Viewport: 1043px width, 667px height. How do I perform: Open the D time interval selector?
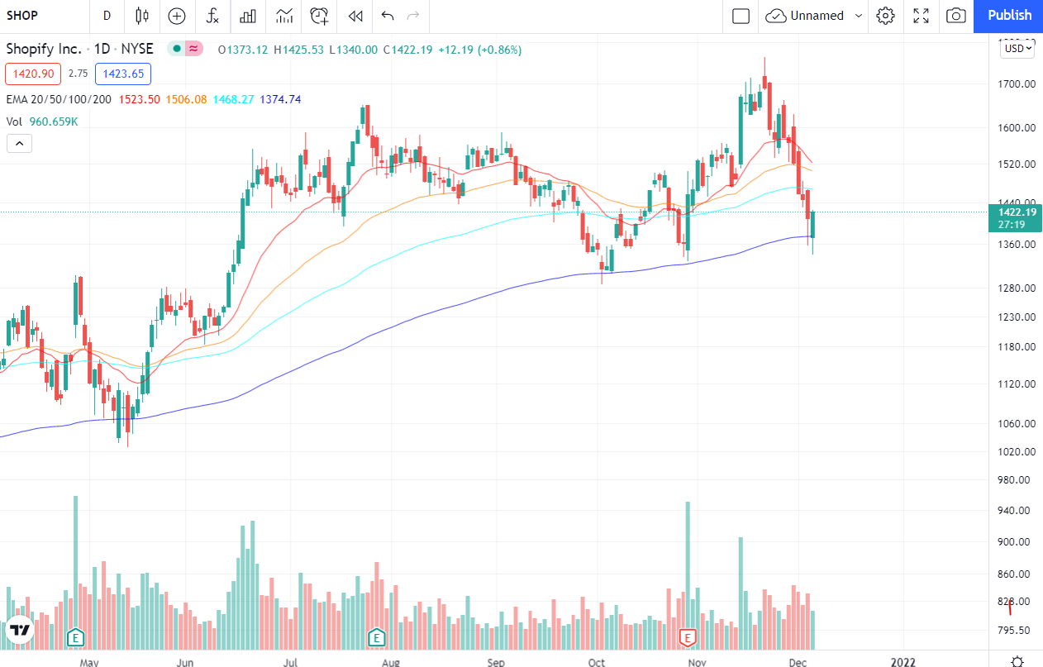click(107, 16)
